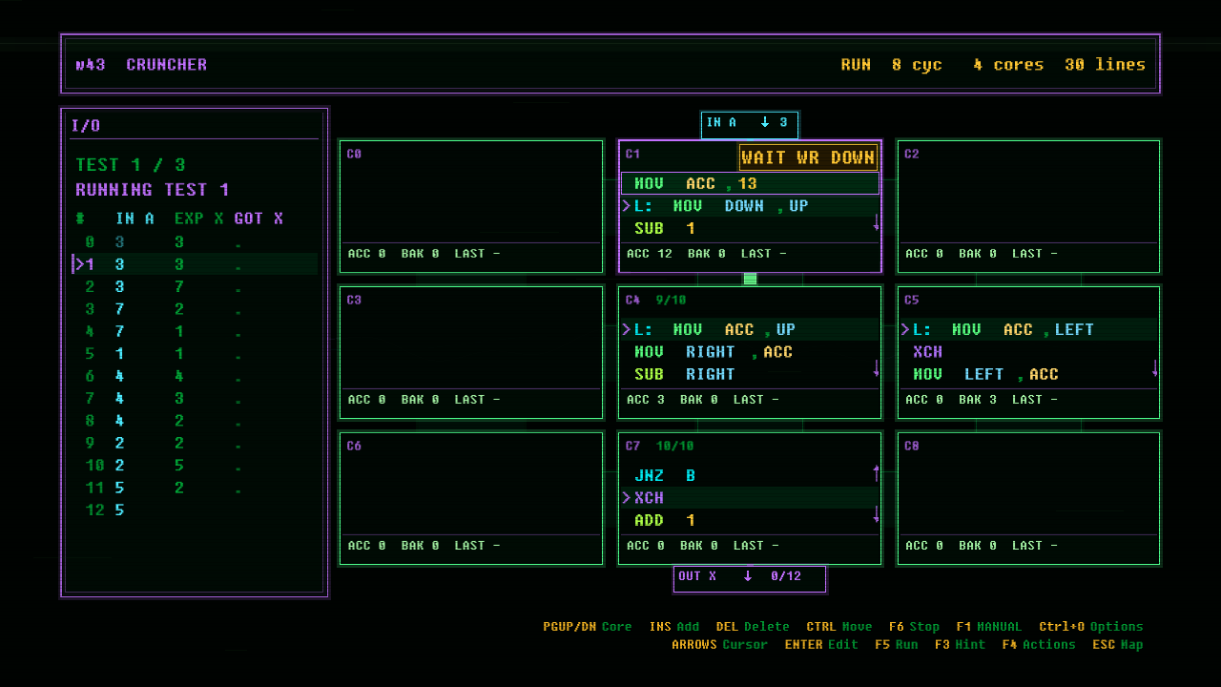
Task: Click RUNNING TEST 1 status text
Action: (x=153, y=190)
